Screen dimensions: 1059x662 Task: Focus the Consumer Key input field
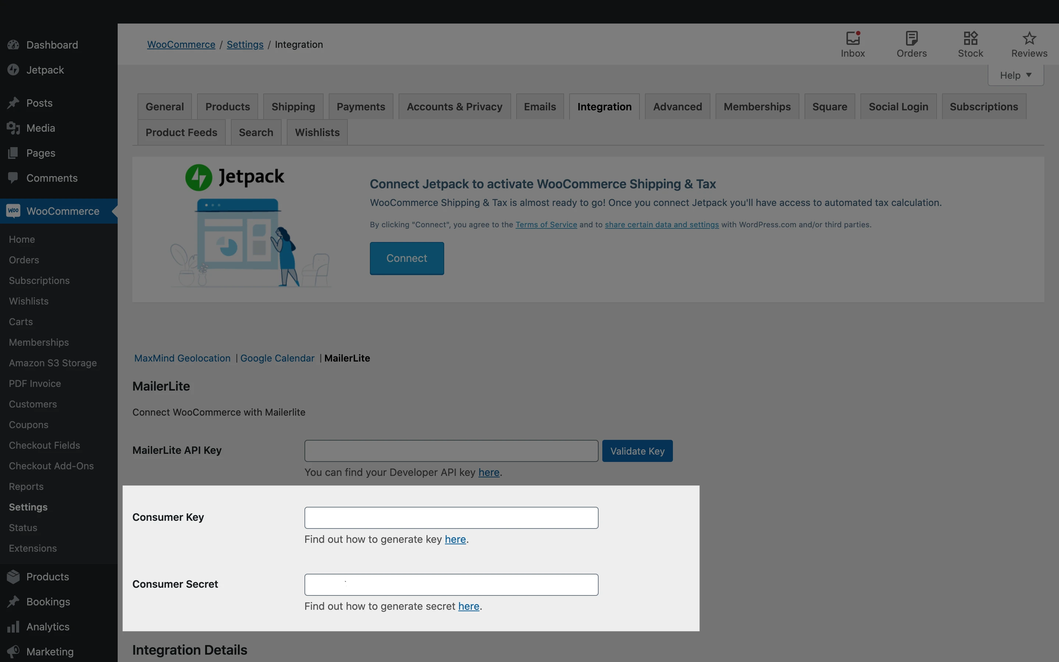(451, 517)
